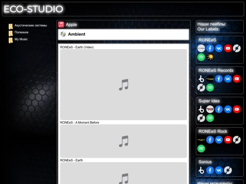Open RONEeS Rock Facebook page

click(x=210, y=140)
